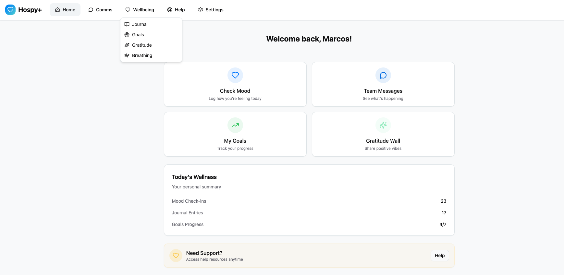Open the Settings nav label

click(215, 10)
